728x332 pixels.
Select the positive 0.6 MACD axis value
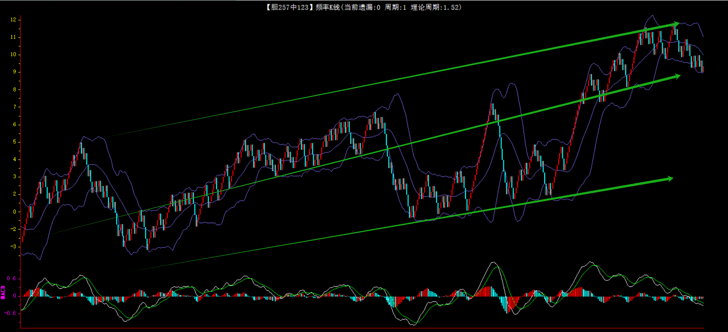tap(12, 278)
